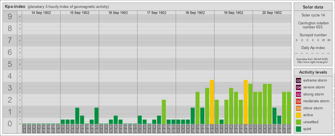Screen dimensions: 335x136
Task: Click the Kp scale value 9
Action: point(10,16)
